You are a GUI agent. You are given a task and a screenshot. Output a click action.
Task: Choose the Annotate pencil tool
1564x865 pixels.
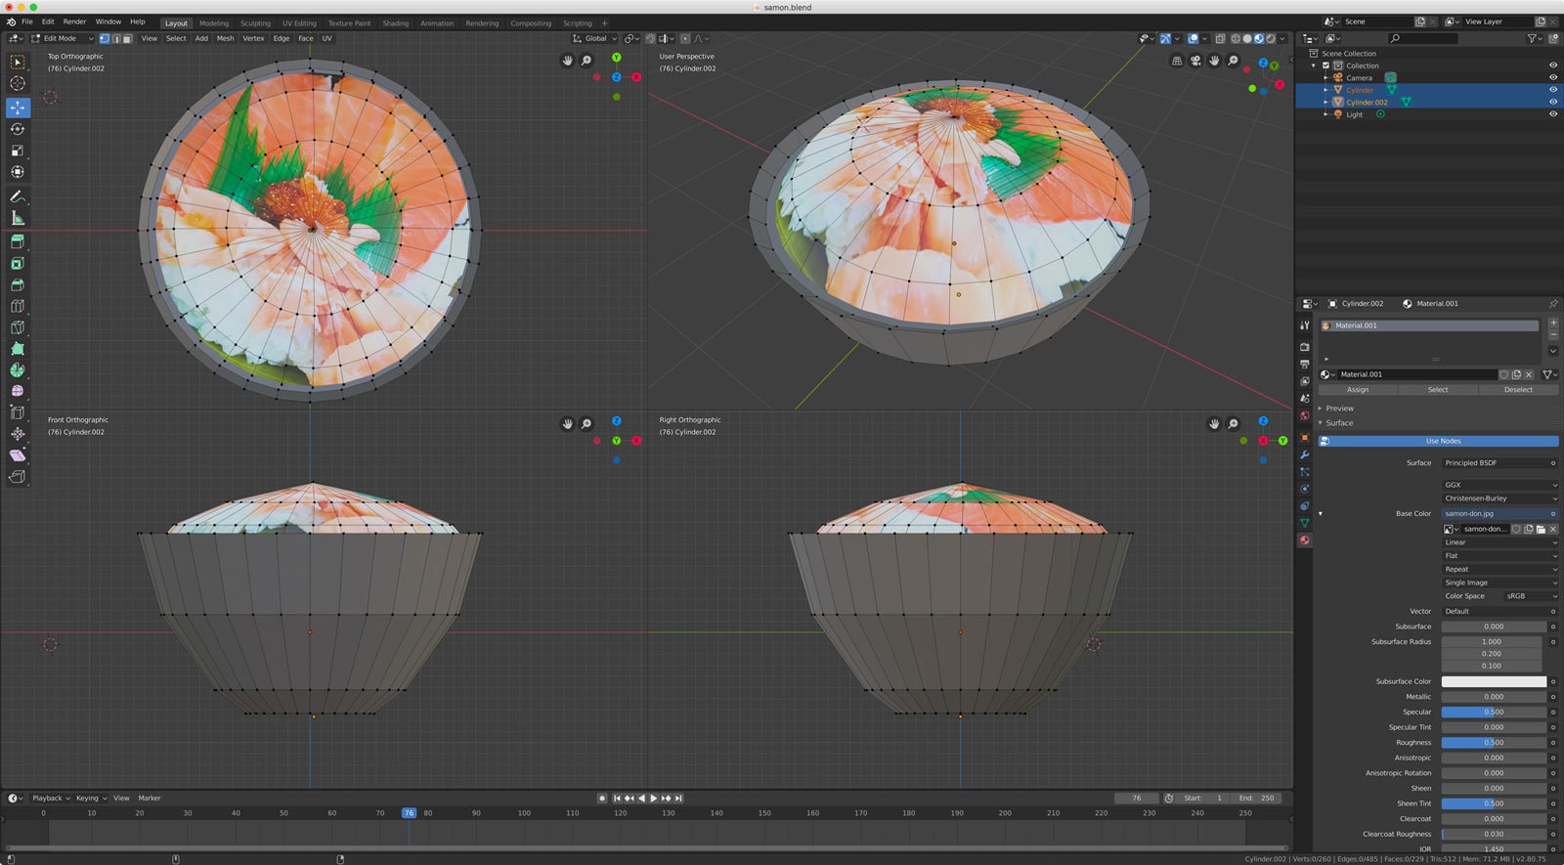tap(18, 196)
